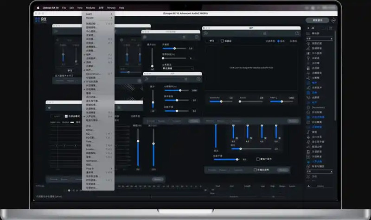Image resolution: width=371 pixels, height=220 pixels.
Task: Open the iZotope RX 10 application menu
Action: point(51,8)
